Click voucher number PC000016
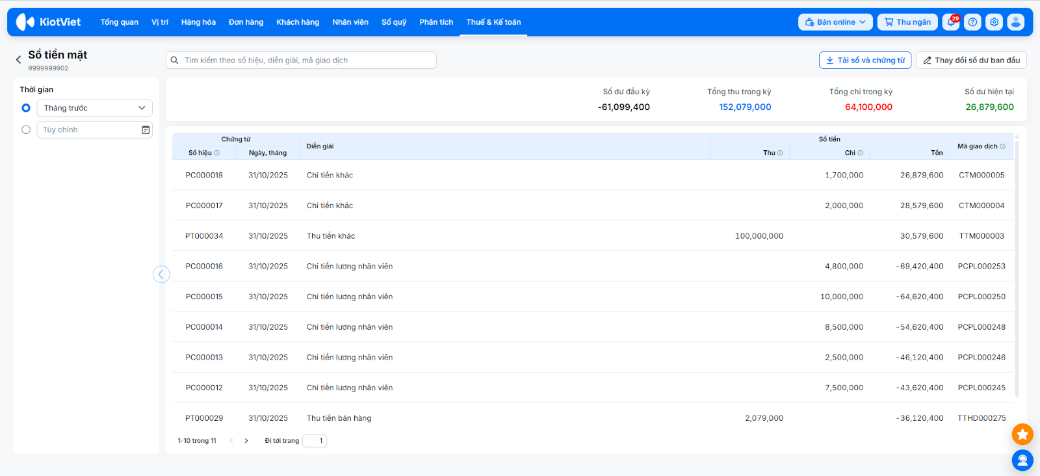Screen dimensions: 1040x476 click(x=204, y=267)
